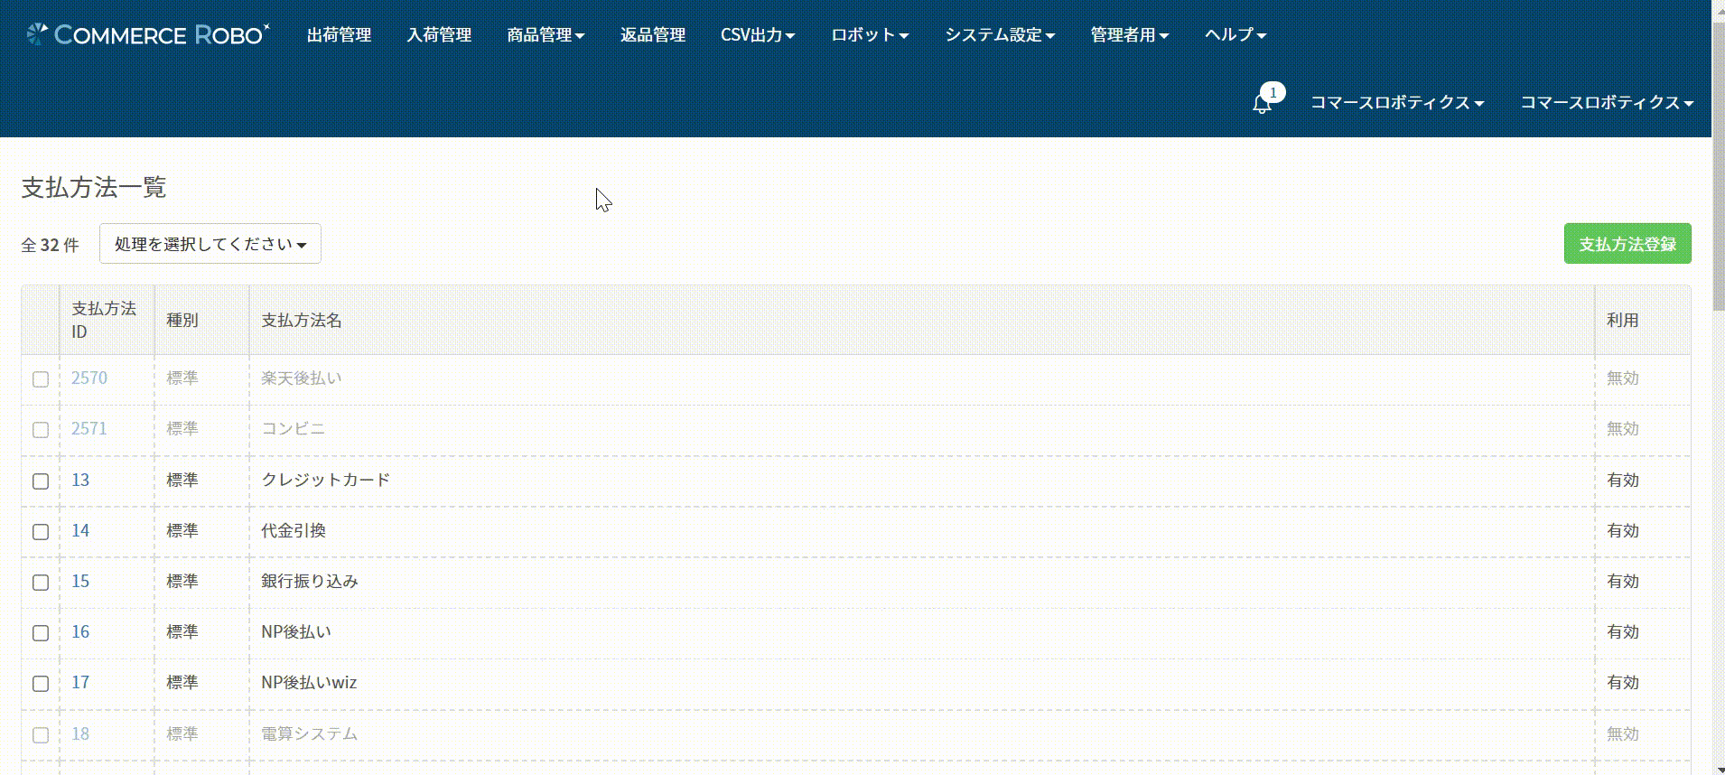Open payment method ID 14 link
Image resolution: width=1725 pixels, height=775 pixels.
80,530
